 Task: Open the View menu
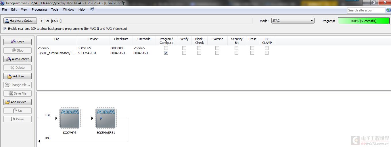(x=24, y=9)
